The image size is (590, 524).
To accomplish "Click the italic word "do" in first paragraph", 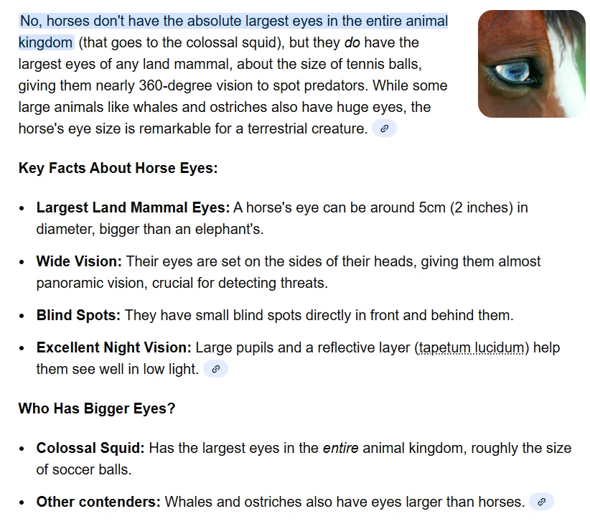I will click(x=352, y=42).
